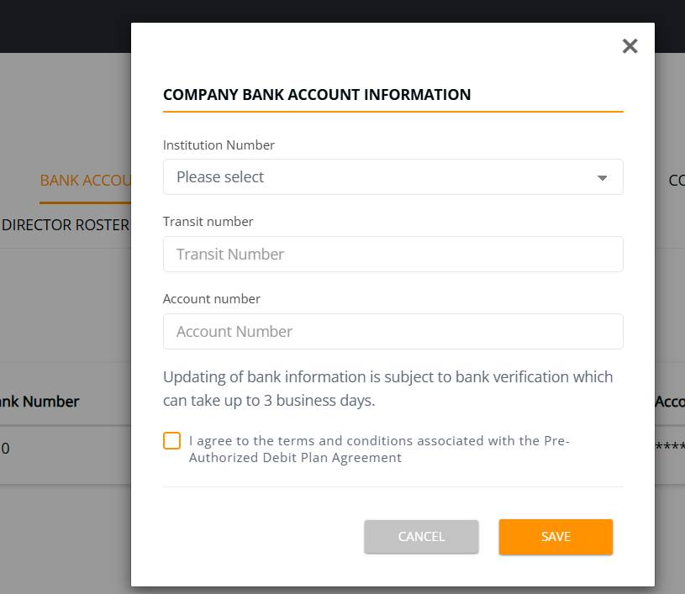The height and width of the screenshot is (594, 685).
Task: Select the bank number value 0 in table row
Action: tap(5, 449)
